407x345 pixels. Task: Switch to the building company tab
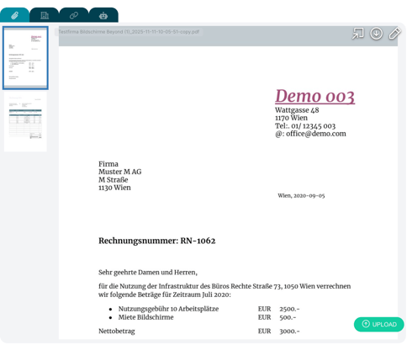point(45,15)
